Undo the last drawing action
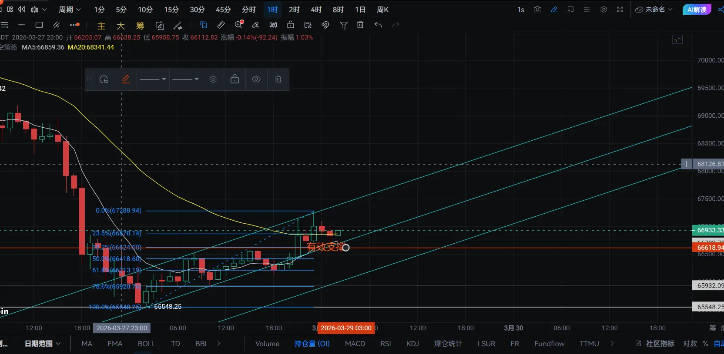The height and width of the screenshot is (354, 724). click(378, 25)
